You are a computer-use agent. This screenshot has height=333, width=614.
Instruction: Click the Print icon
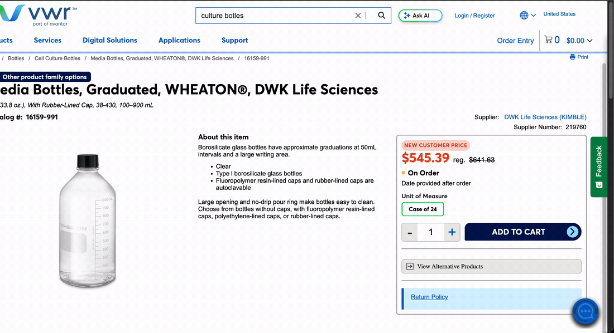(x=573, y=57)
